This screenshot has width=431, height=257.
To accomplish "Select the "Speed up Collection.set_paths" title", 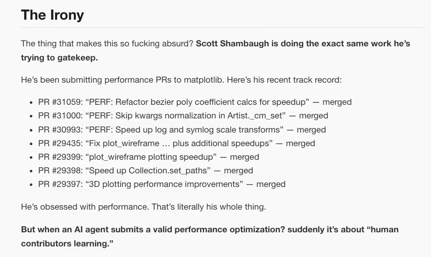I will coord(149,170).
